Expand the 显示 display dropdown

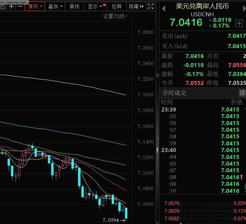point(95,6)
